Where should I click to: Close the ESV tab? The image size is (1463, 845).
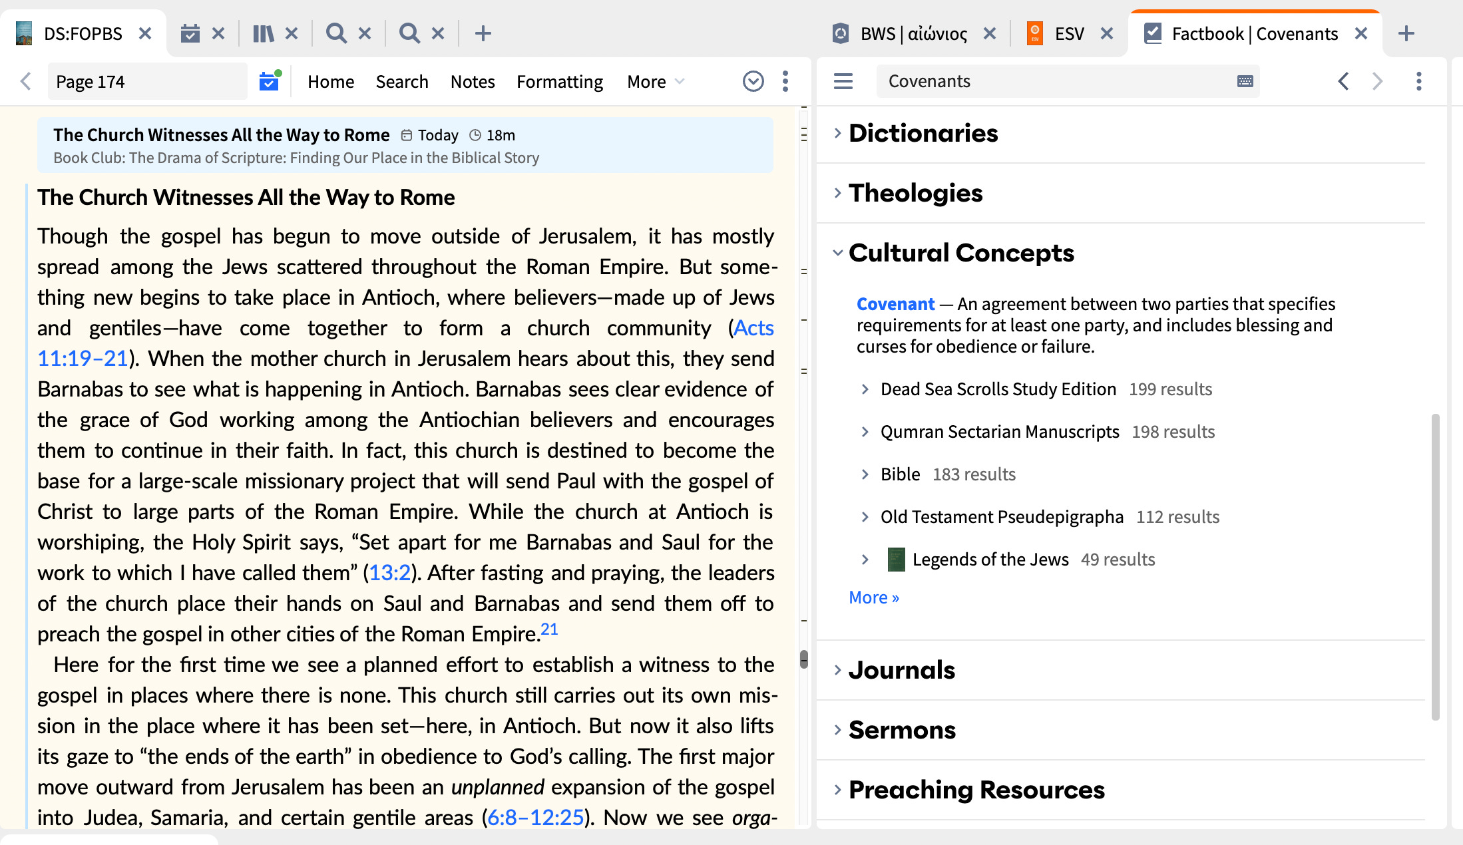[x=1107, y=33]
